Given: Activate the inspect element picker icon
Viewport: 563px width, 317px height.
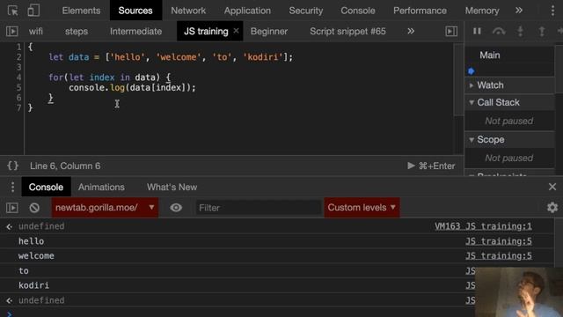Looking at the screenshot, I should click(x=13, y=11).
